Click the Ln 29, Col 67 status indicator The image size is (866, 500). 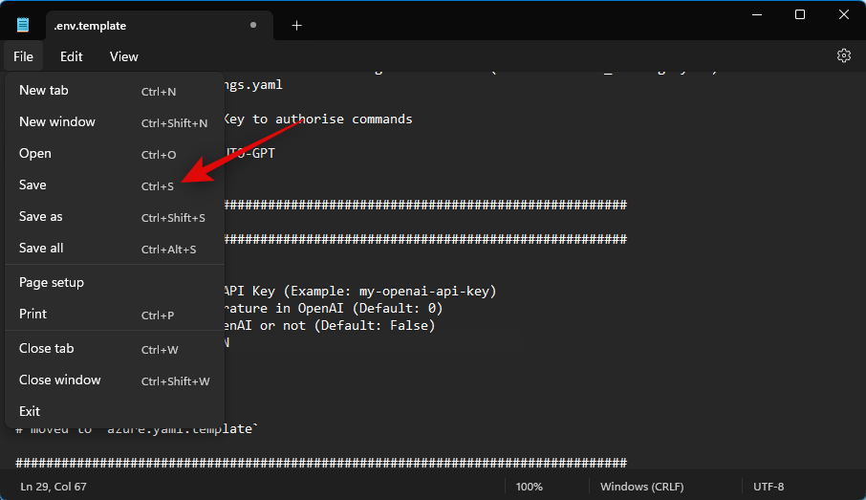click(x=54, y=487)
